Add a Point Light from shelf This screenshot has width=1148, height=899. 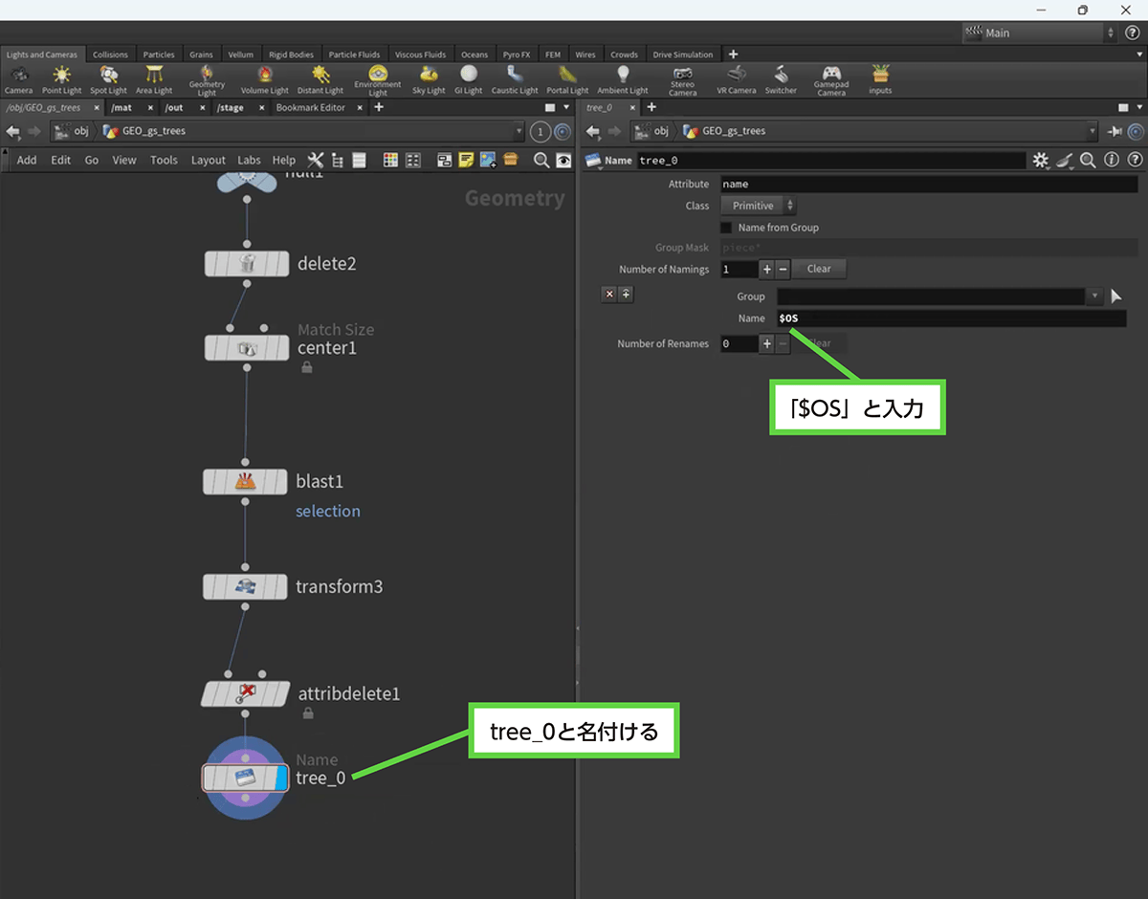pyautogui.click(x=61, y=77)
